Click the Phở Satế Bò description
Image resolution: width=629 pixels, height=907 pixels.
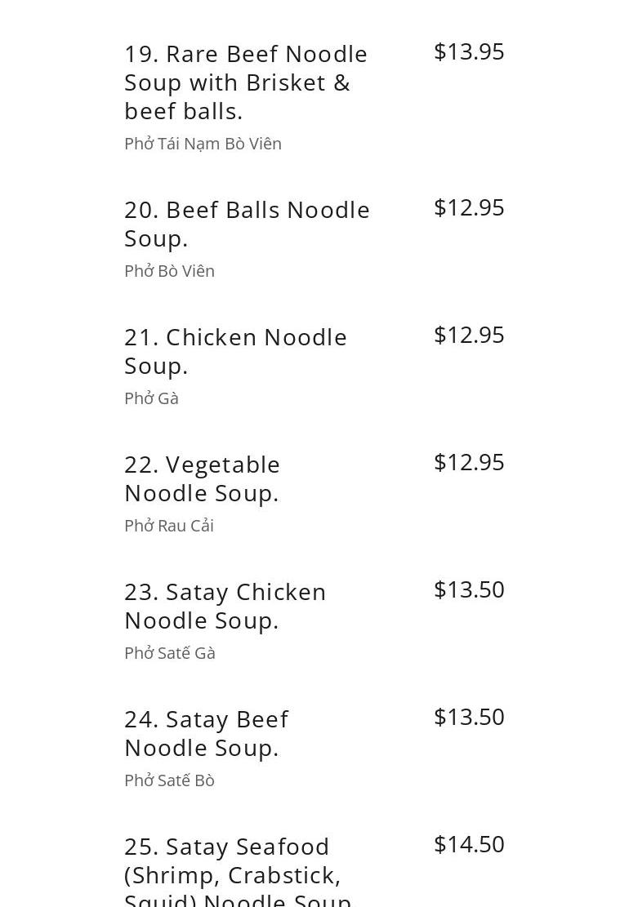169,780
